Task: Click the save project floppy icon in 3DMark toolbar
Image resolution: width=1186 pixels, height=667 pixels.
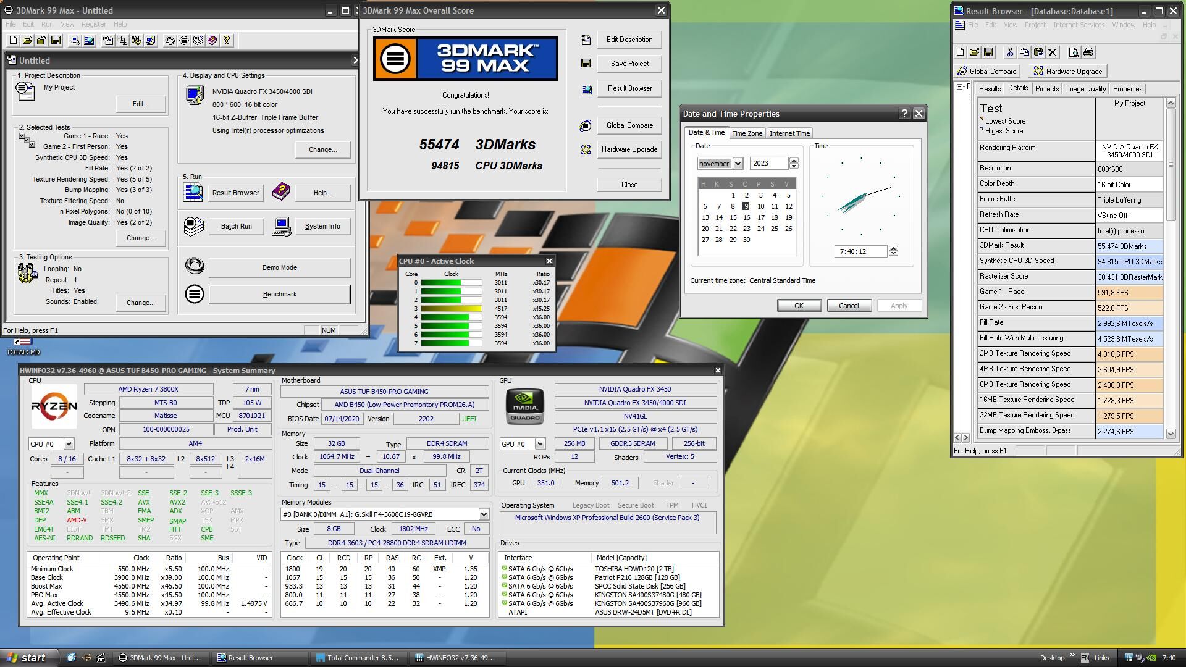Action: click(56, 41)
